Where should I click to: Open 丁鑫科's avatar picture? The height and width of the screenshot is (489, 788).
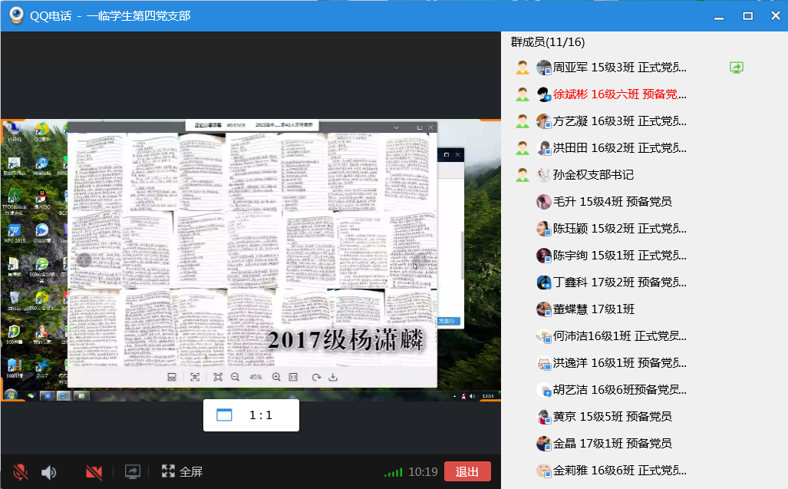coord(544,282)
